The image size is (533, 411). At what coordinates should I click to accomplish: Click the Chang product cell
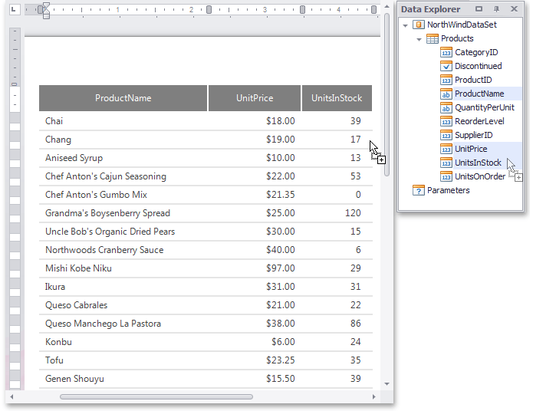[x=123, y=140]
